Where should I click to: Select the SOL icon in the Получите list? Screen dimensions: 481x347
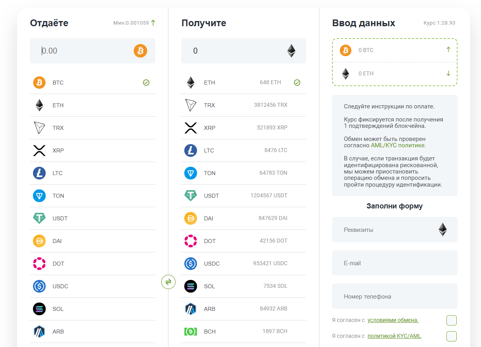pyautogui.click(x=191, y=286)
